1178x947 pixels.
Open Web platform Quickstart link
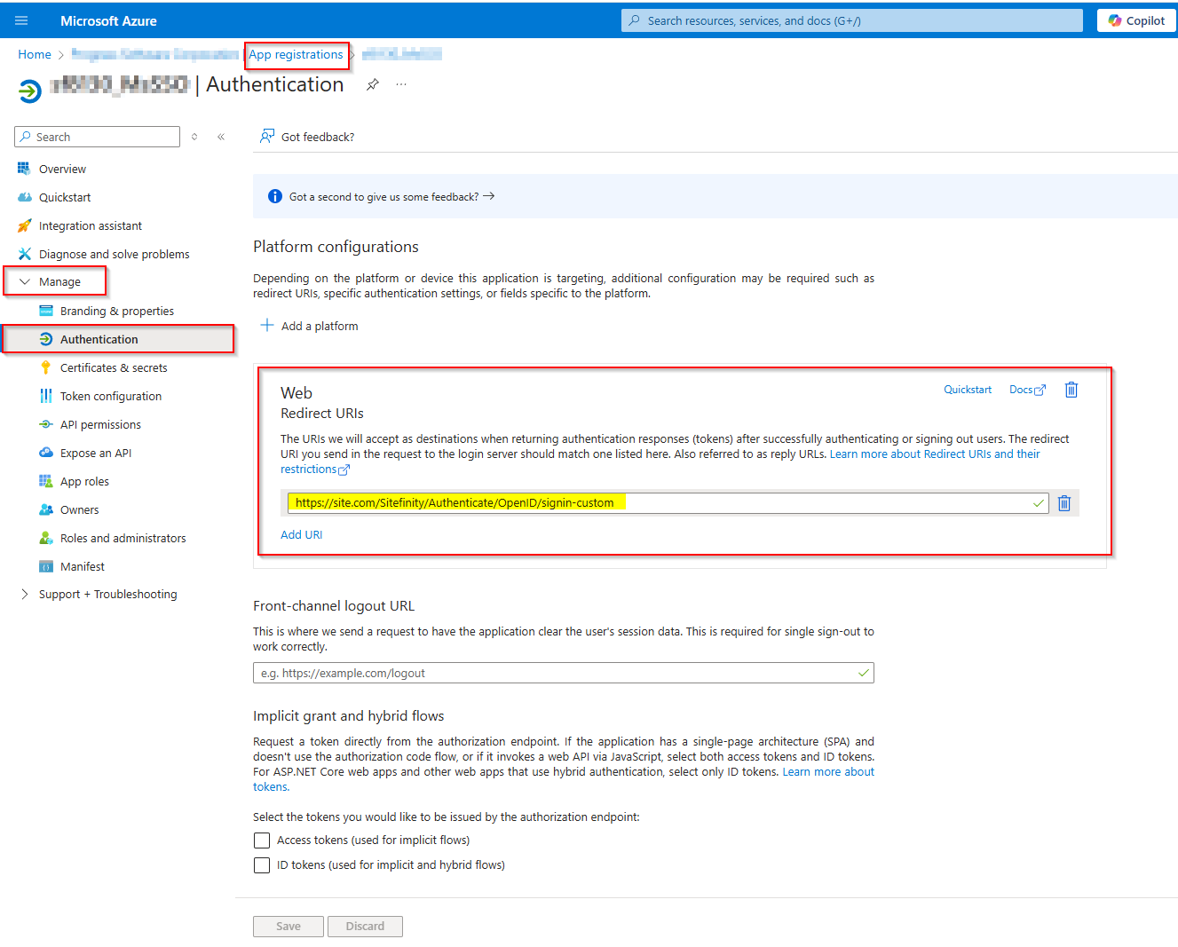coord(968,390)
